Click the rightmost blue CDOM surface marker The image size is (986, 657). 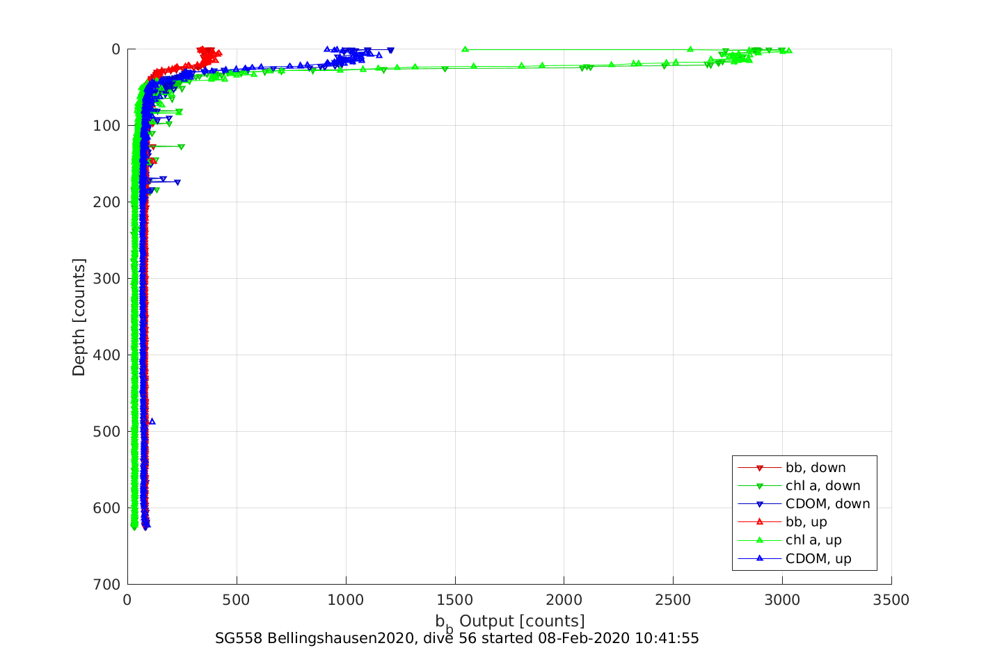pos(390,50)
